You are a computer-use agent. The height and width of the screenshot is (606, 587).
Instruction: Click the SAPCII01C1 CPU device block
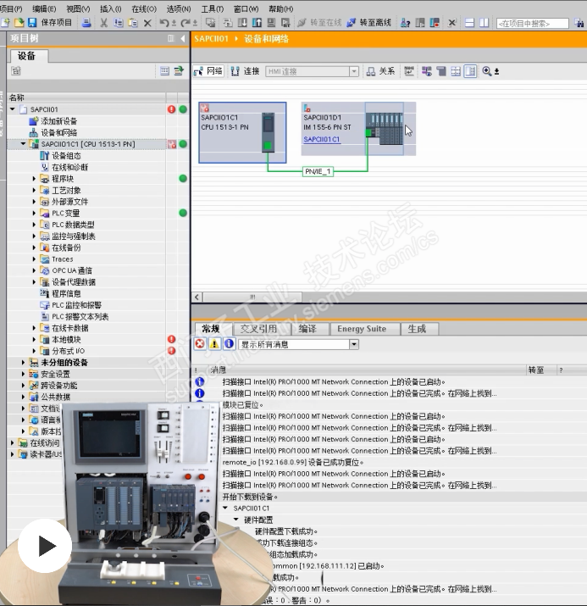(x=242, y=132)
